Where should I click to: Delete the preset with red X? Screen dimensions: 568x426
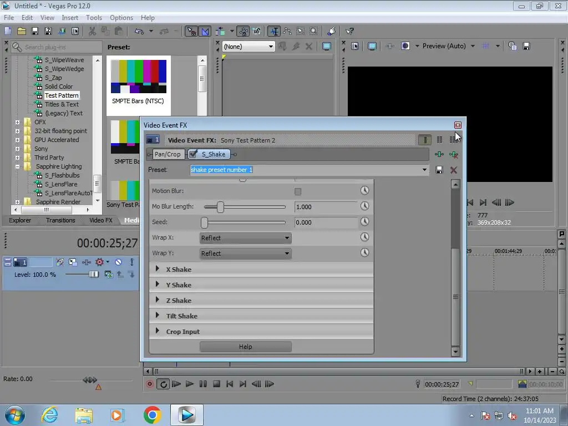[454, 170]
